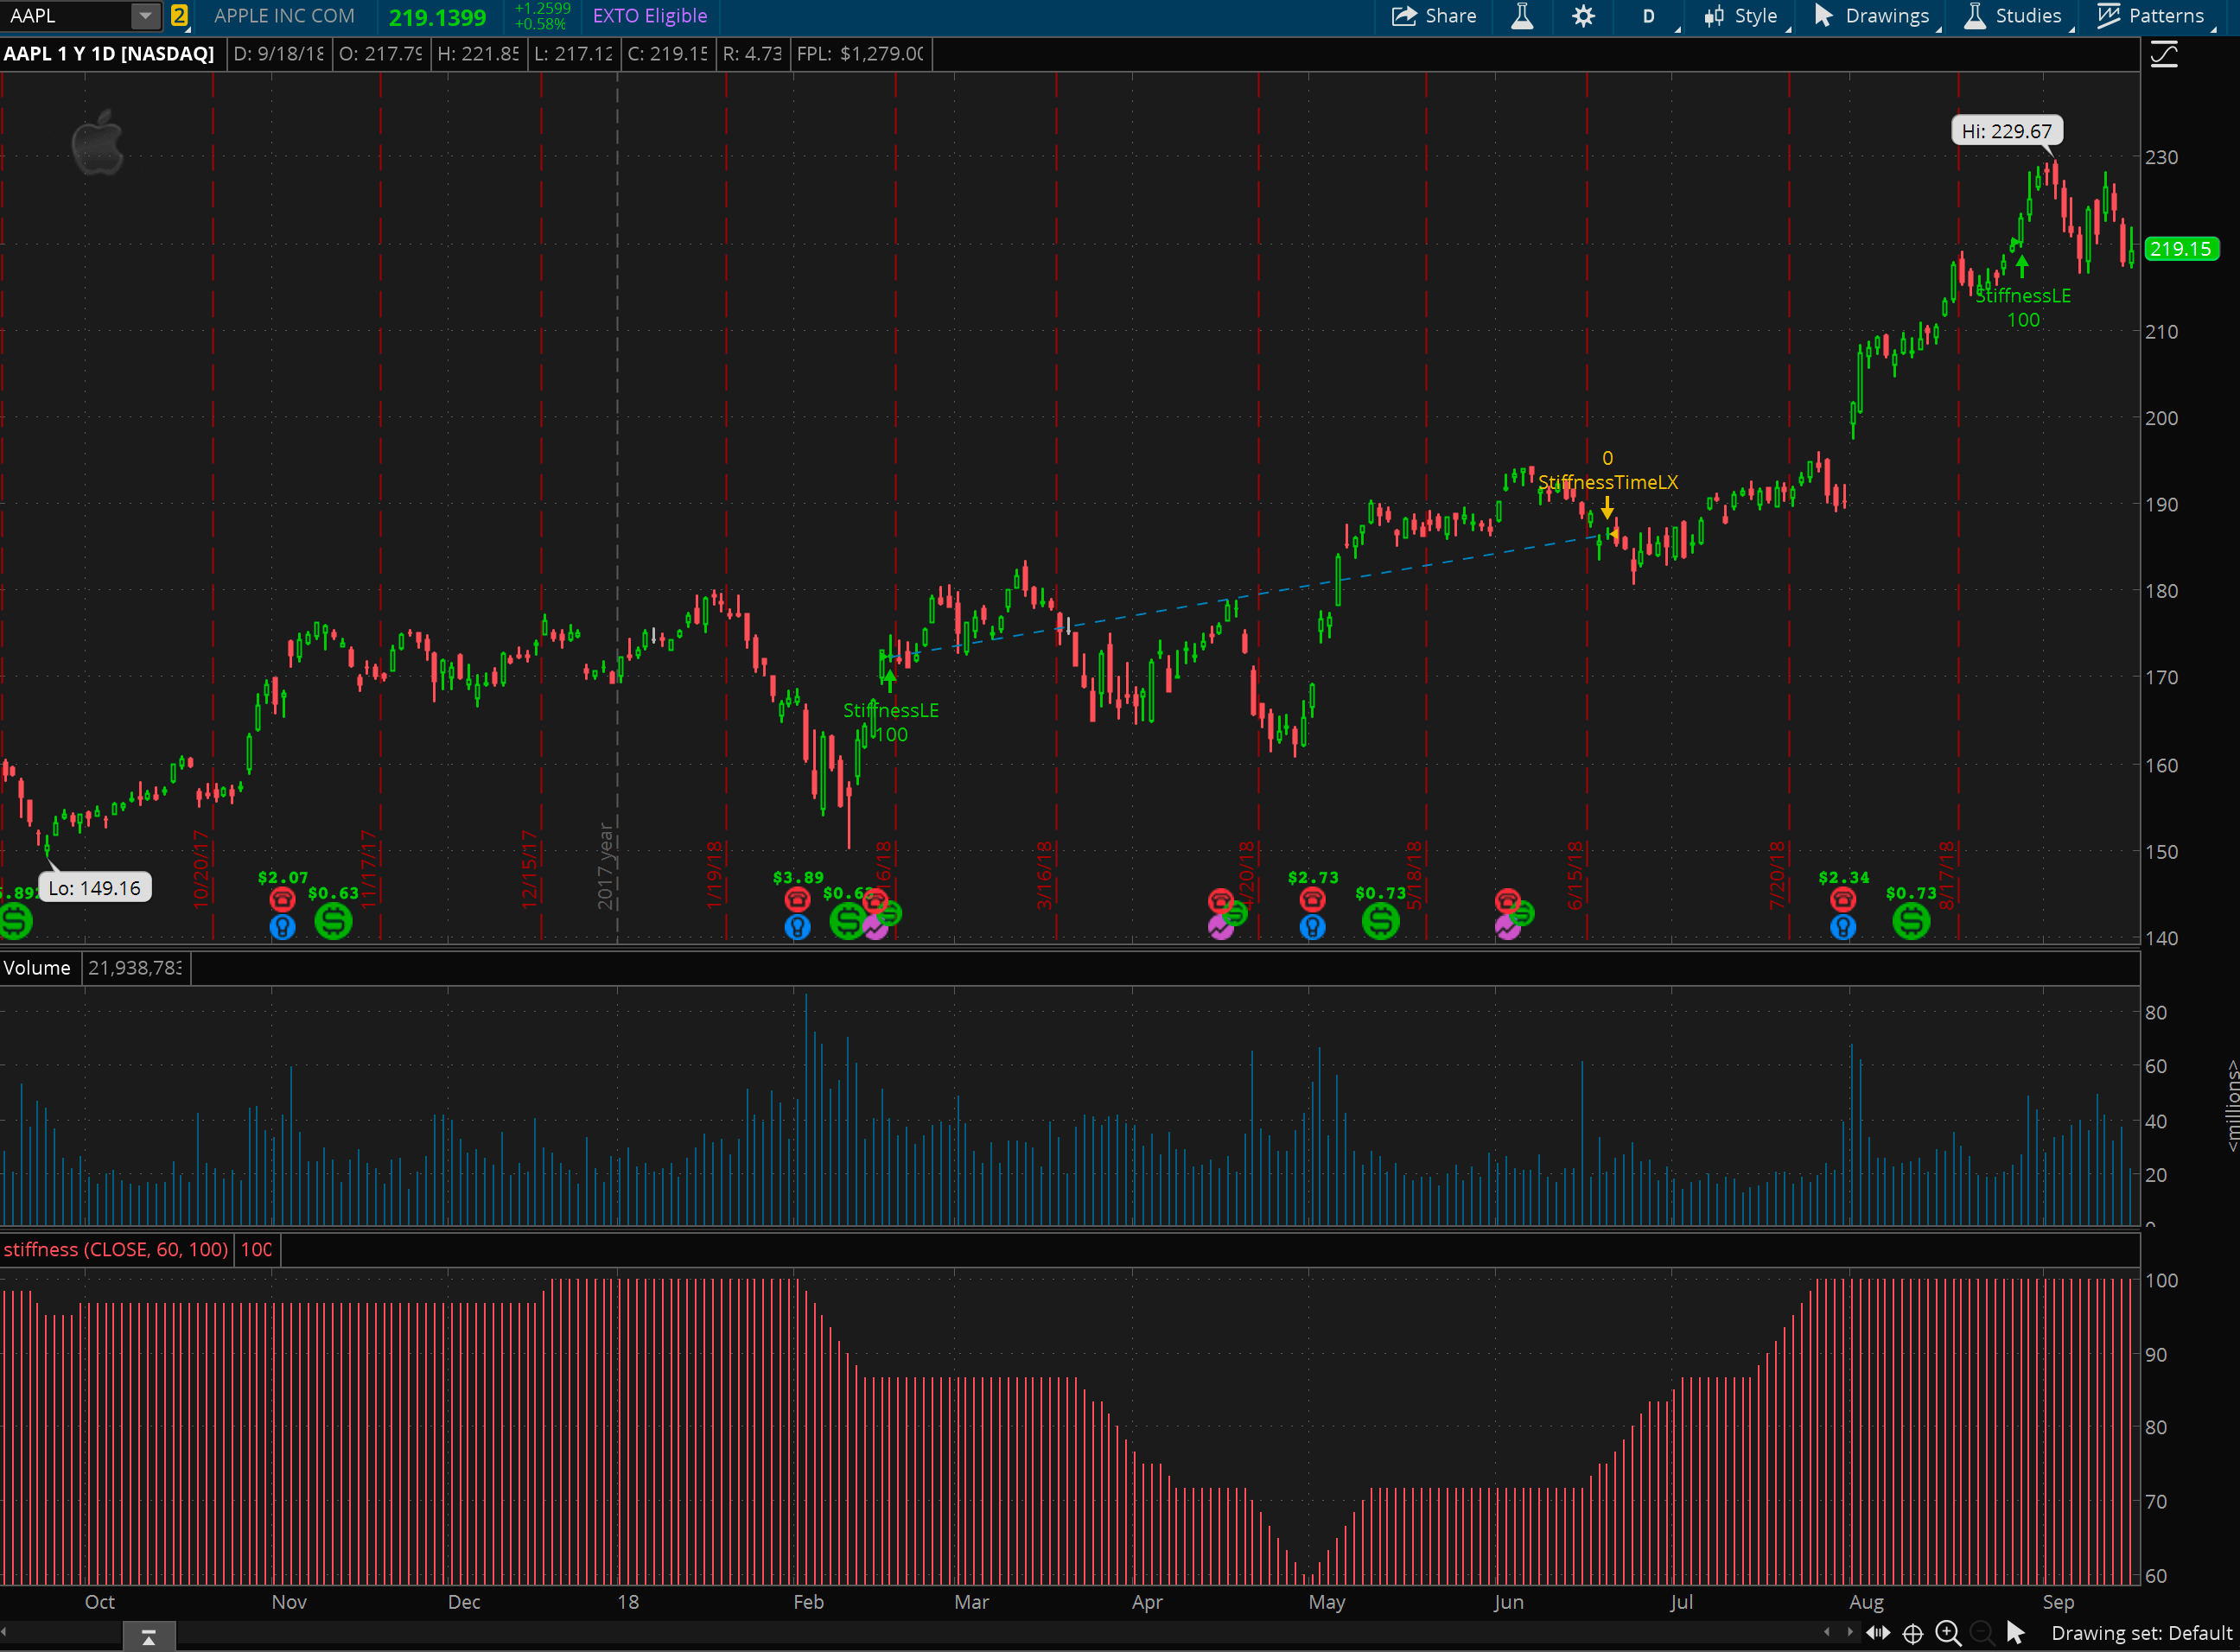Click the blue lightbulb icon below $2.73
The image size is (2240, 1652).
[x=1312, y=927]
